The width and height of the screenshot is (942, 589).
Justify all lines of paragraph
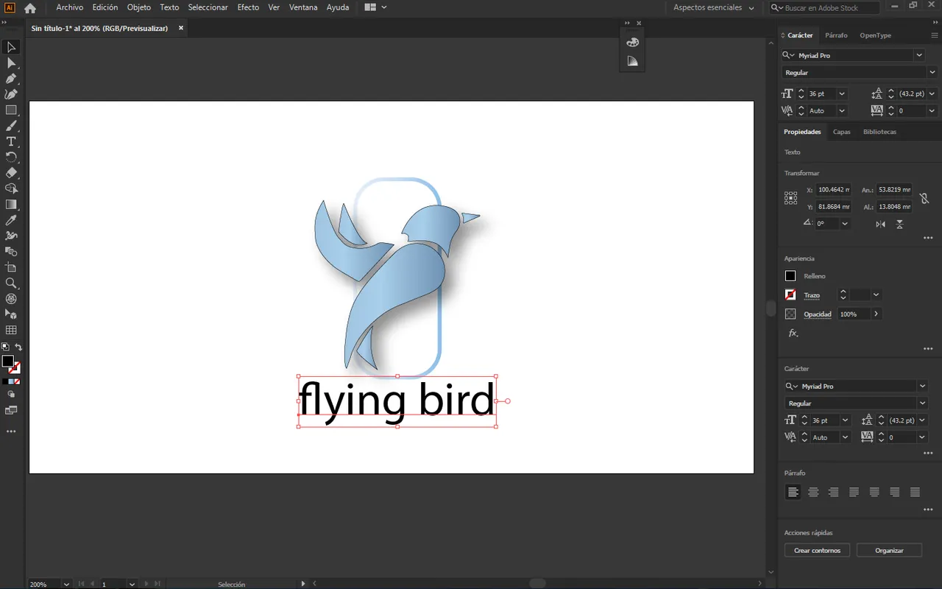click(x=915, y=492)
